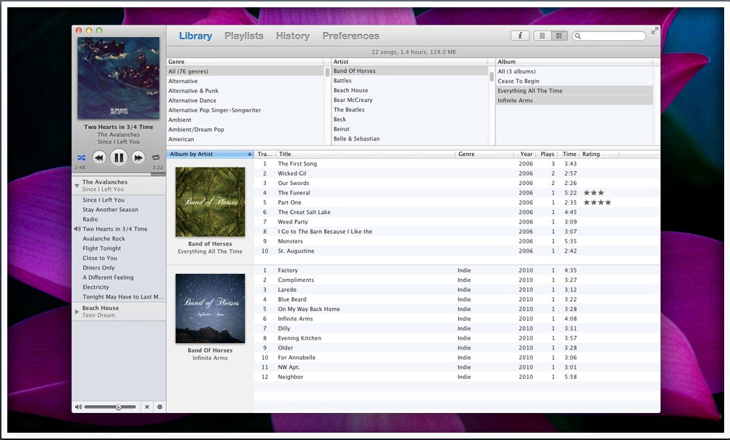Select 'All (76 genres)' in Genre list
This screenshot has width=730, height=440.
click(x=246, y=71)
